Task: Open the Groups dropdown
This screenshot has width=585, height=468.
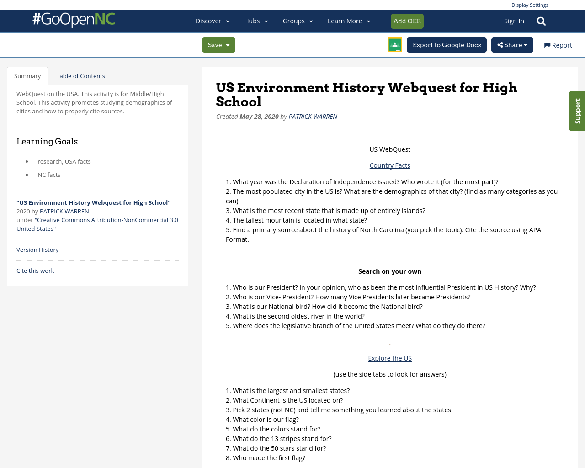Action: [x=298, y=21]
